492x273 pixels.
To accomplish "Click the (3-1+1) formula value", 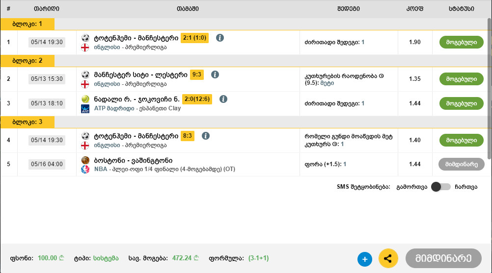I will click(259, 258).
